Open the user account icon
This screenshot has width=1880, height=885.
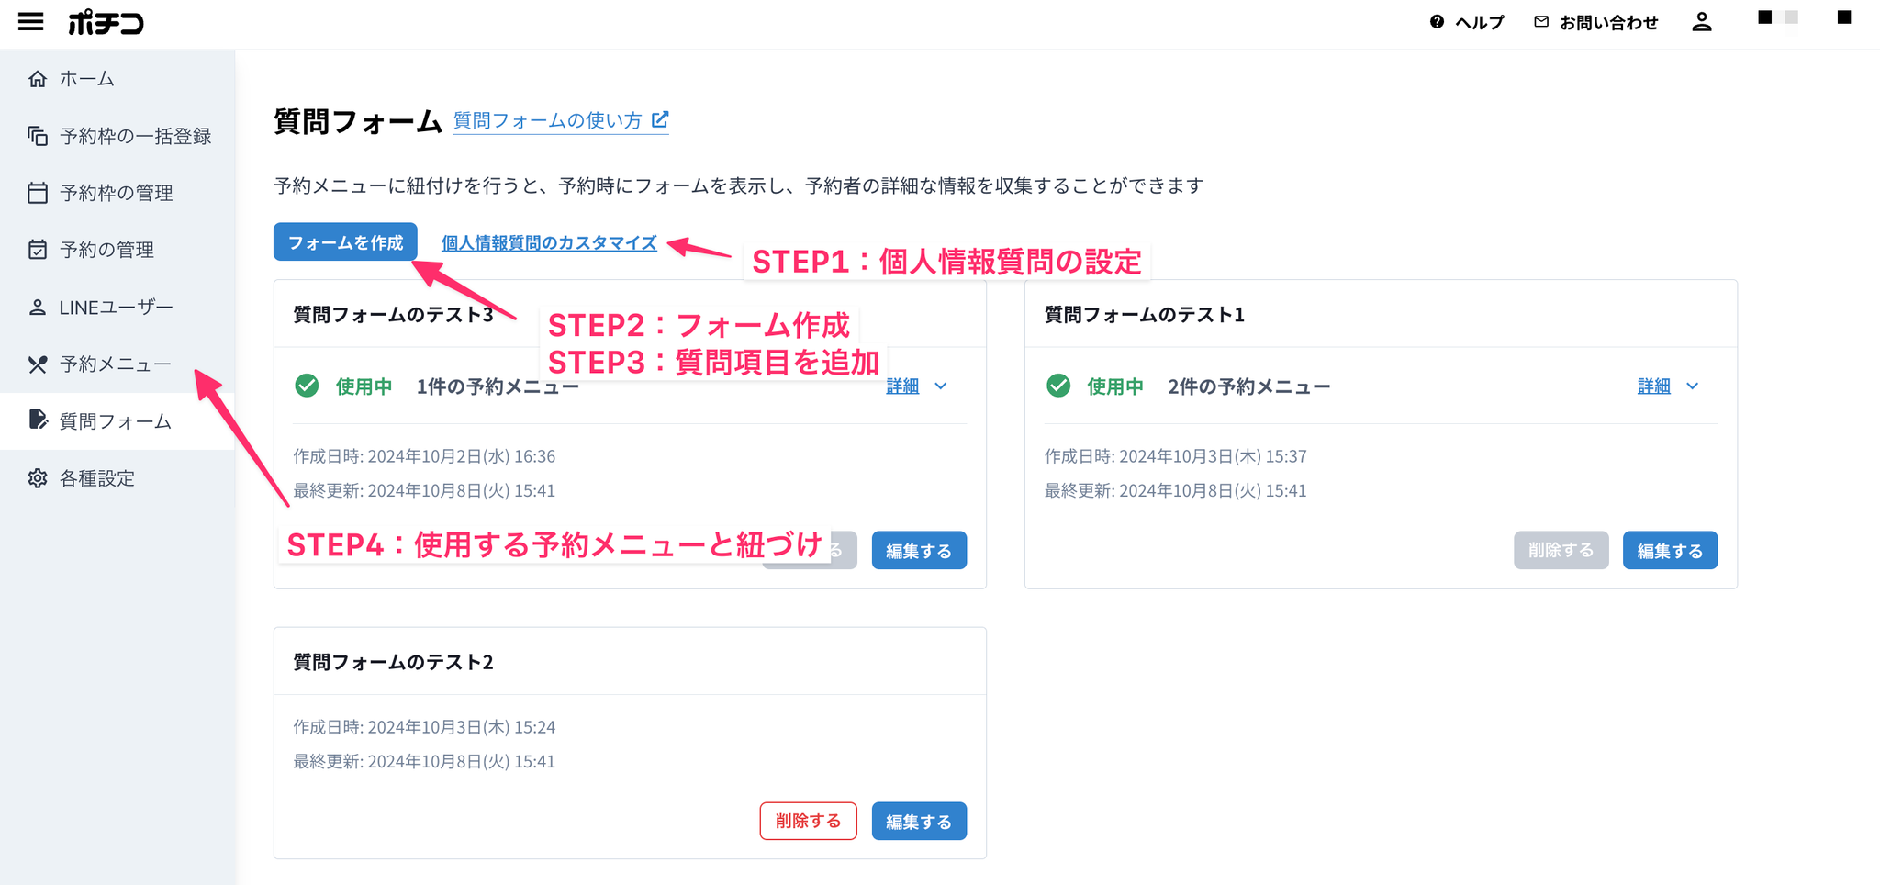point(1701,22)
